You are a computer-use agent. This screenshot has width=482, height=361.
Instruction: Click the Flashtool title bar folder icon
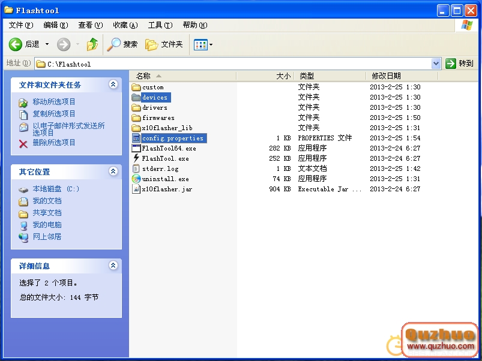[x=8, y=10]
